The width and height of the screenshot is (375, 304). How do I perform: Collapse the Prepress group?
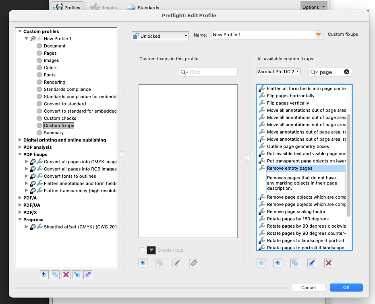point(20,220)
